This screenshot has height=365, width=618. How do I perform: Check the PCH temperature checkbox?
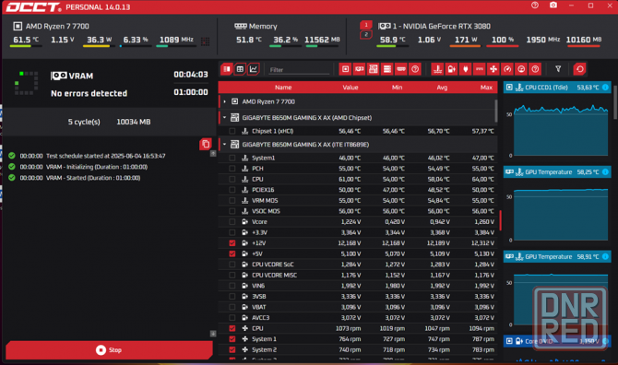point(232,169)
